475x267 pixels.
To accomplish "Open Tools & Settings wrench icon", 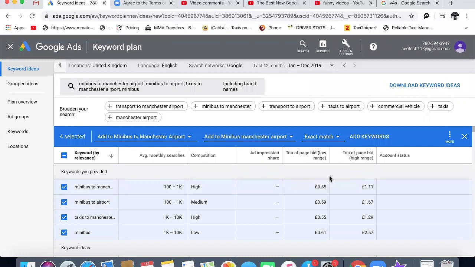I will click(345, 44).
